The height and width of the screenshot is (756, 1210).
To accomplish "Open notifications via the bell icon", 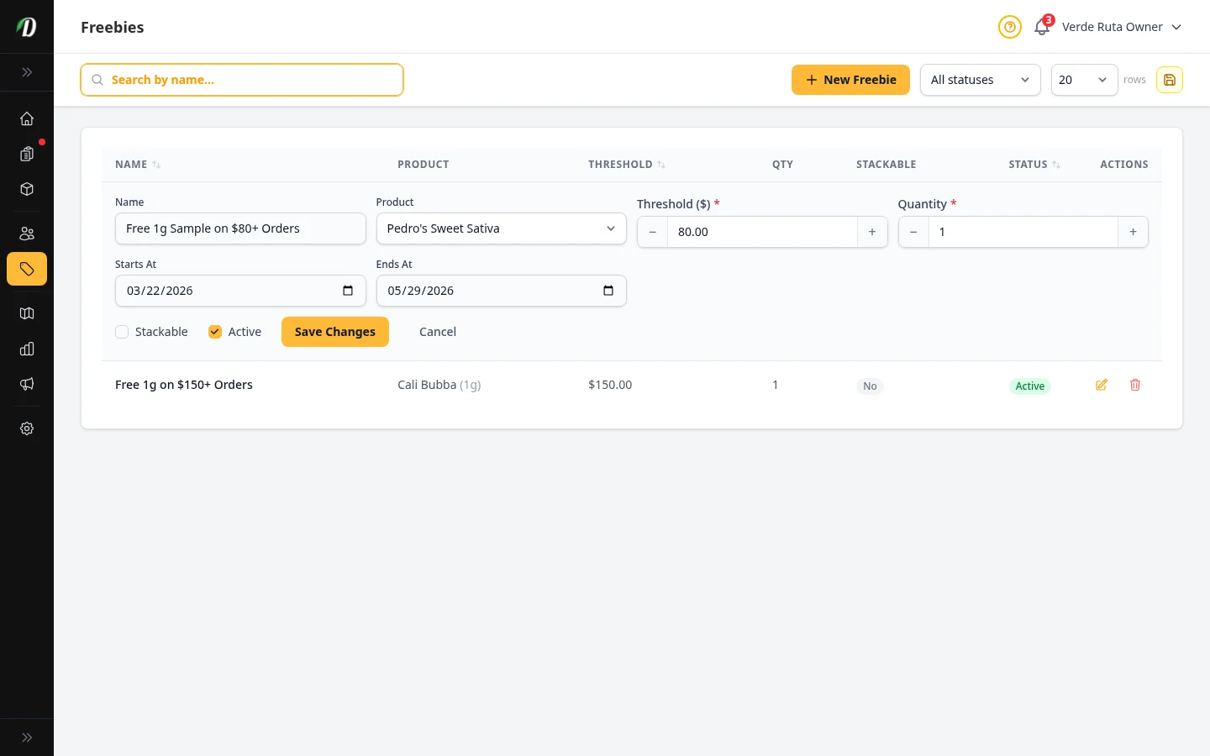I will point(1042,27).
